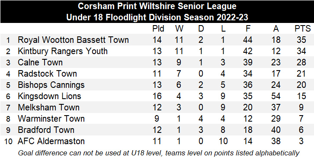
Task: Select Kintbury Rangers Youth row
Action: [157, 51]
